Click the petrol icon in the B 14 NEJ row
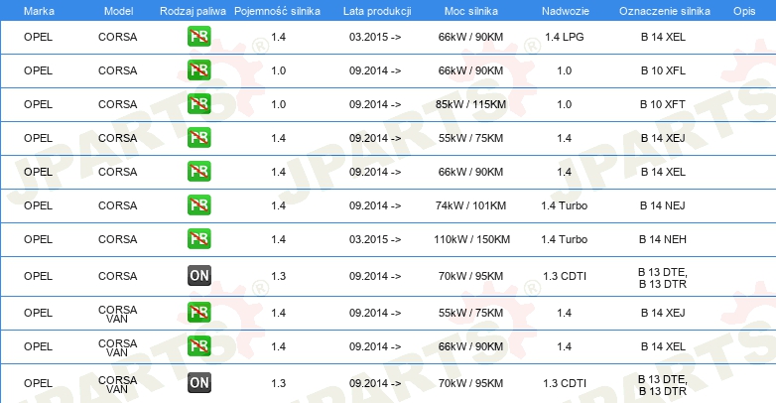The image size is (776, 403). coord(198,204)
